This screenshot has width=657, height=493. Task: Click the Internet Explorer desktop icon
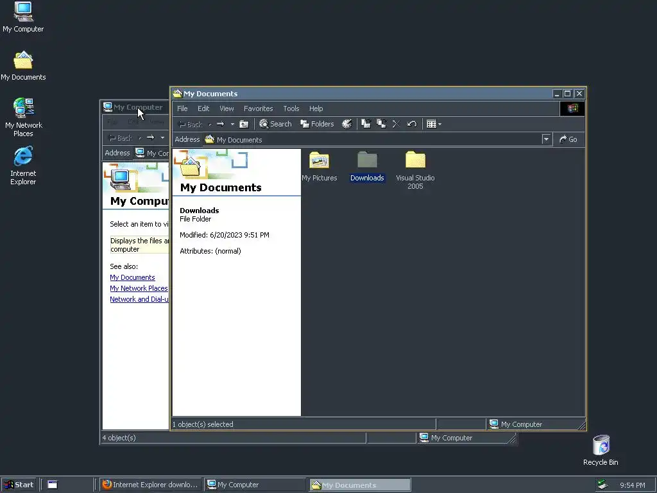click(23, 166)
